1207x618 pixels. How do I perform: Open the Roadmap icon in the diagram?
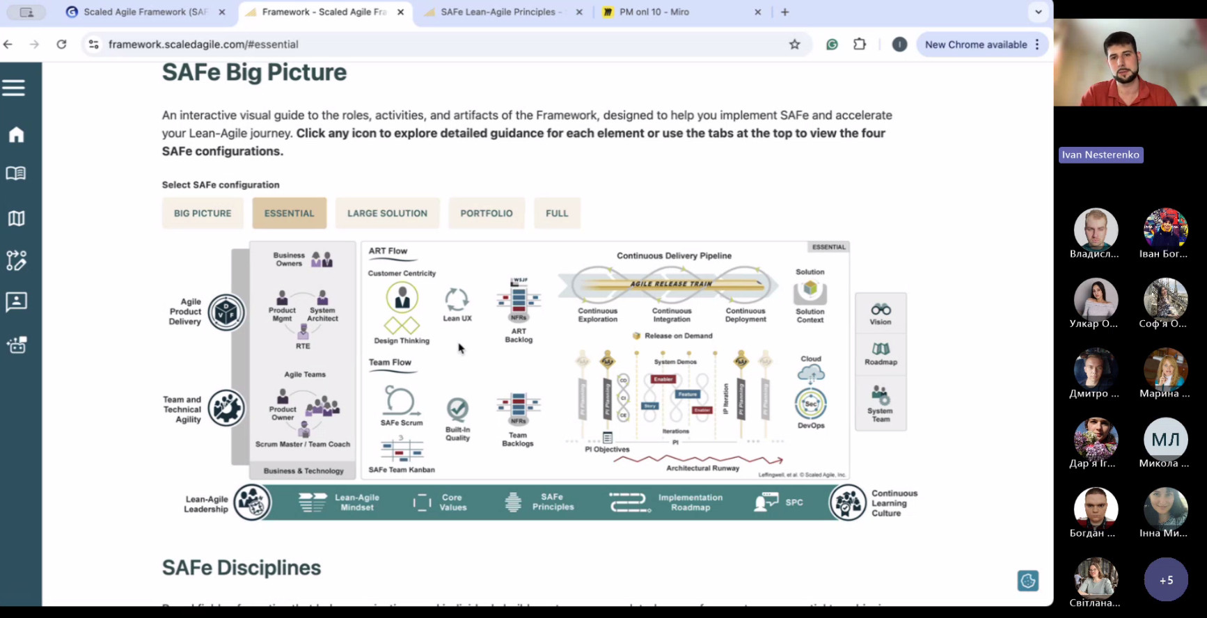[881, 349]
